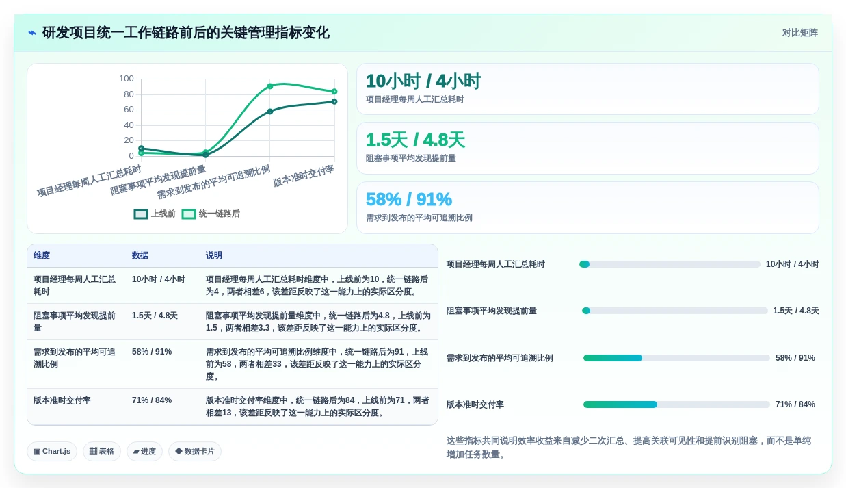The image size is (846, 488).
Task: Click chart axis label 项目经理每周人工汇总耗时
Action: tap(90, 181)
